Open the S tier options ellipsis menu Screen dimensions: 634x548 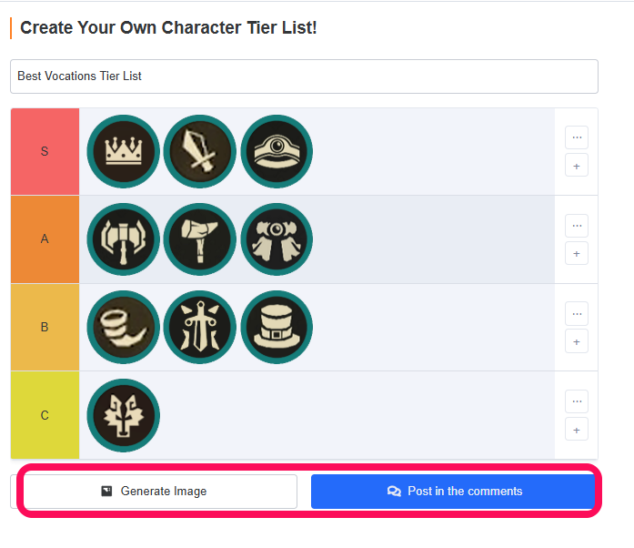(x=577, y=137)
